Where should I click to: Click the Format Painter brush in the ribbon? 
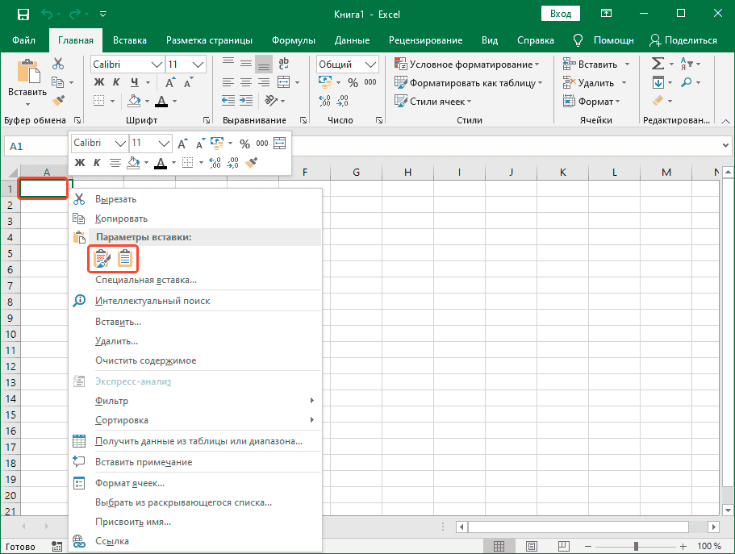pyautogui.click(x=58, y=100)
